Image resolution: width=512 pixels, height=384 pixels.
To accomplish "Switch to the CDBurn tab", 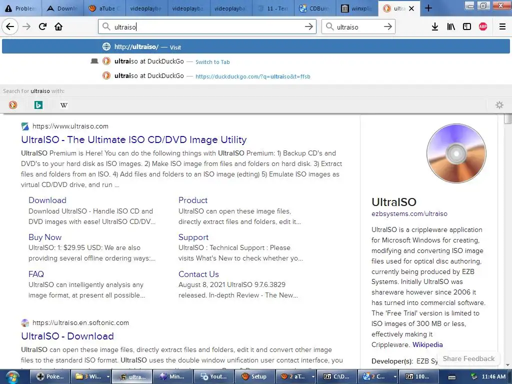I will (x=315, y=8).
